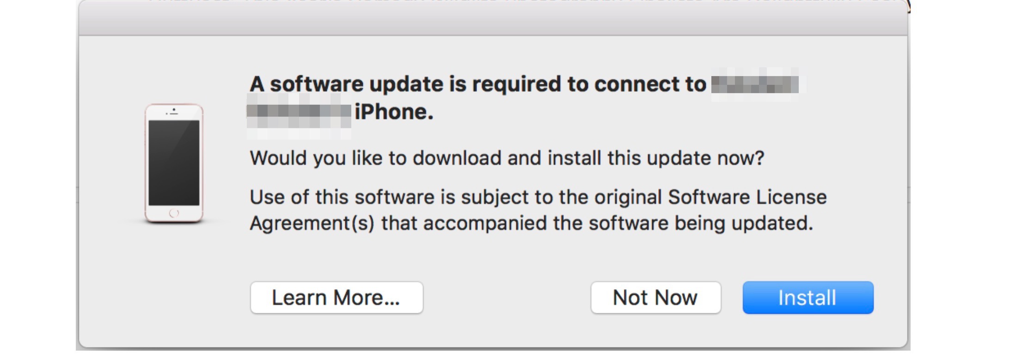This screenshot has width=1028, height=358.
Task: Click the speaker at top of iPhone image
Action: point(174,113)
